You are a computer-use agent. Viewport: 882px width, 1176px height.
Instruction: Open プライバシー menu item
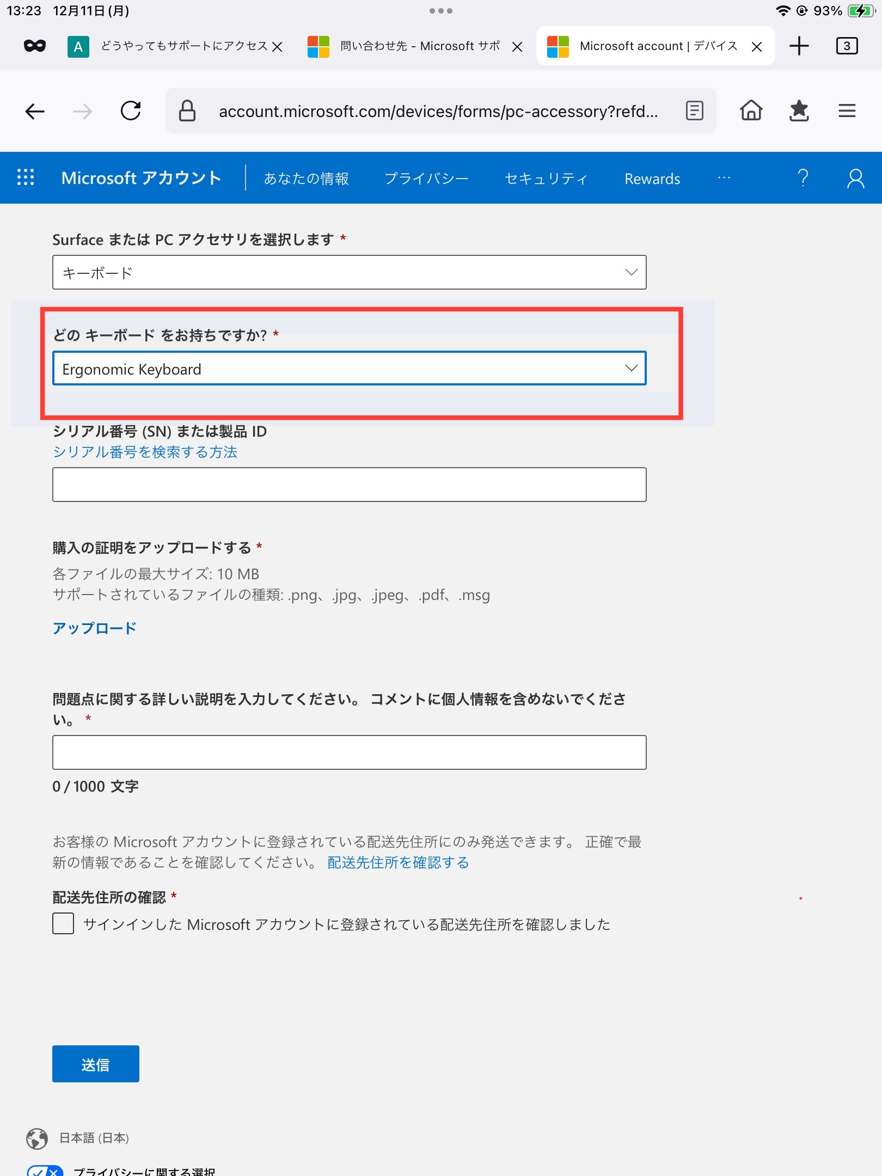(x=426, y=179)
